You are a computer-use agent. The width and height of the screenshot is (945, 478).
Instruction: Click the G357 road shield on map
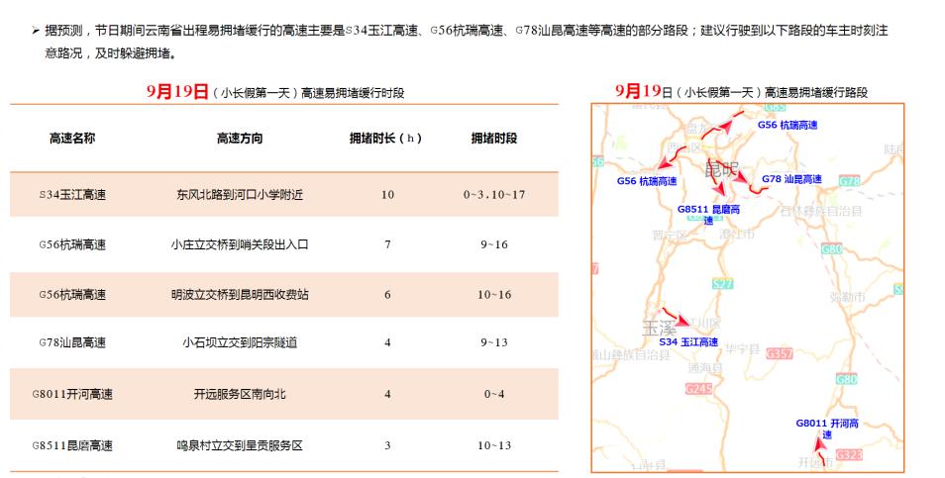(781, 353)
